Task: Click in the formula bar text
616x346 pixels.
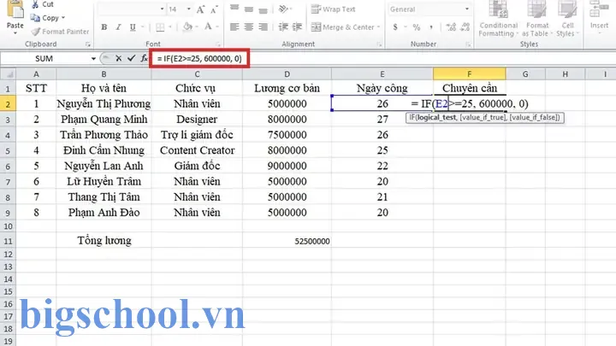Action: [199, 58]
